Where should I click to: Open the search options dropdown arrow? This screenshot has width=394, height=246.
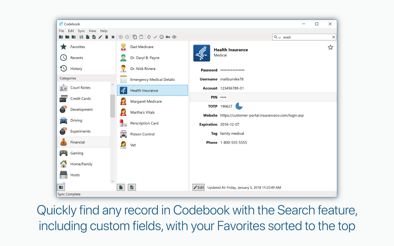[280, 37]
